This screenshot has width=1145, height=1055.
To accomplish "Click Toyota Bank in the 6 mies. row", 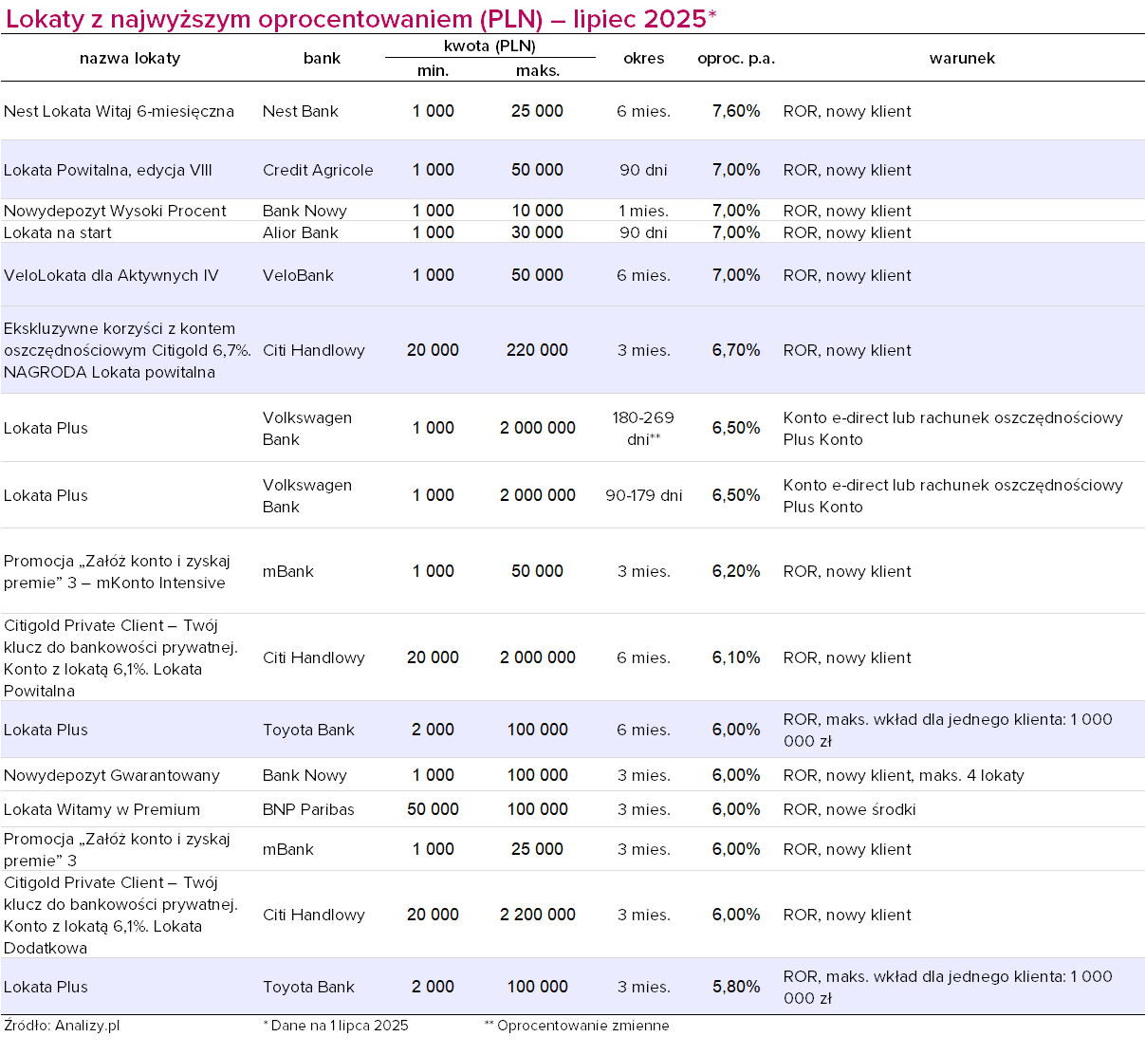I will 308,730.
